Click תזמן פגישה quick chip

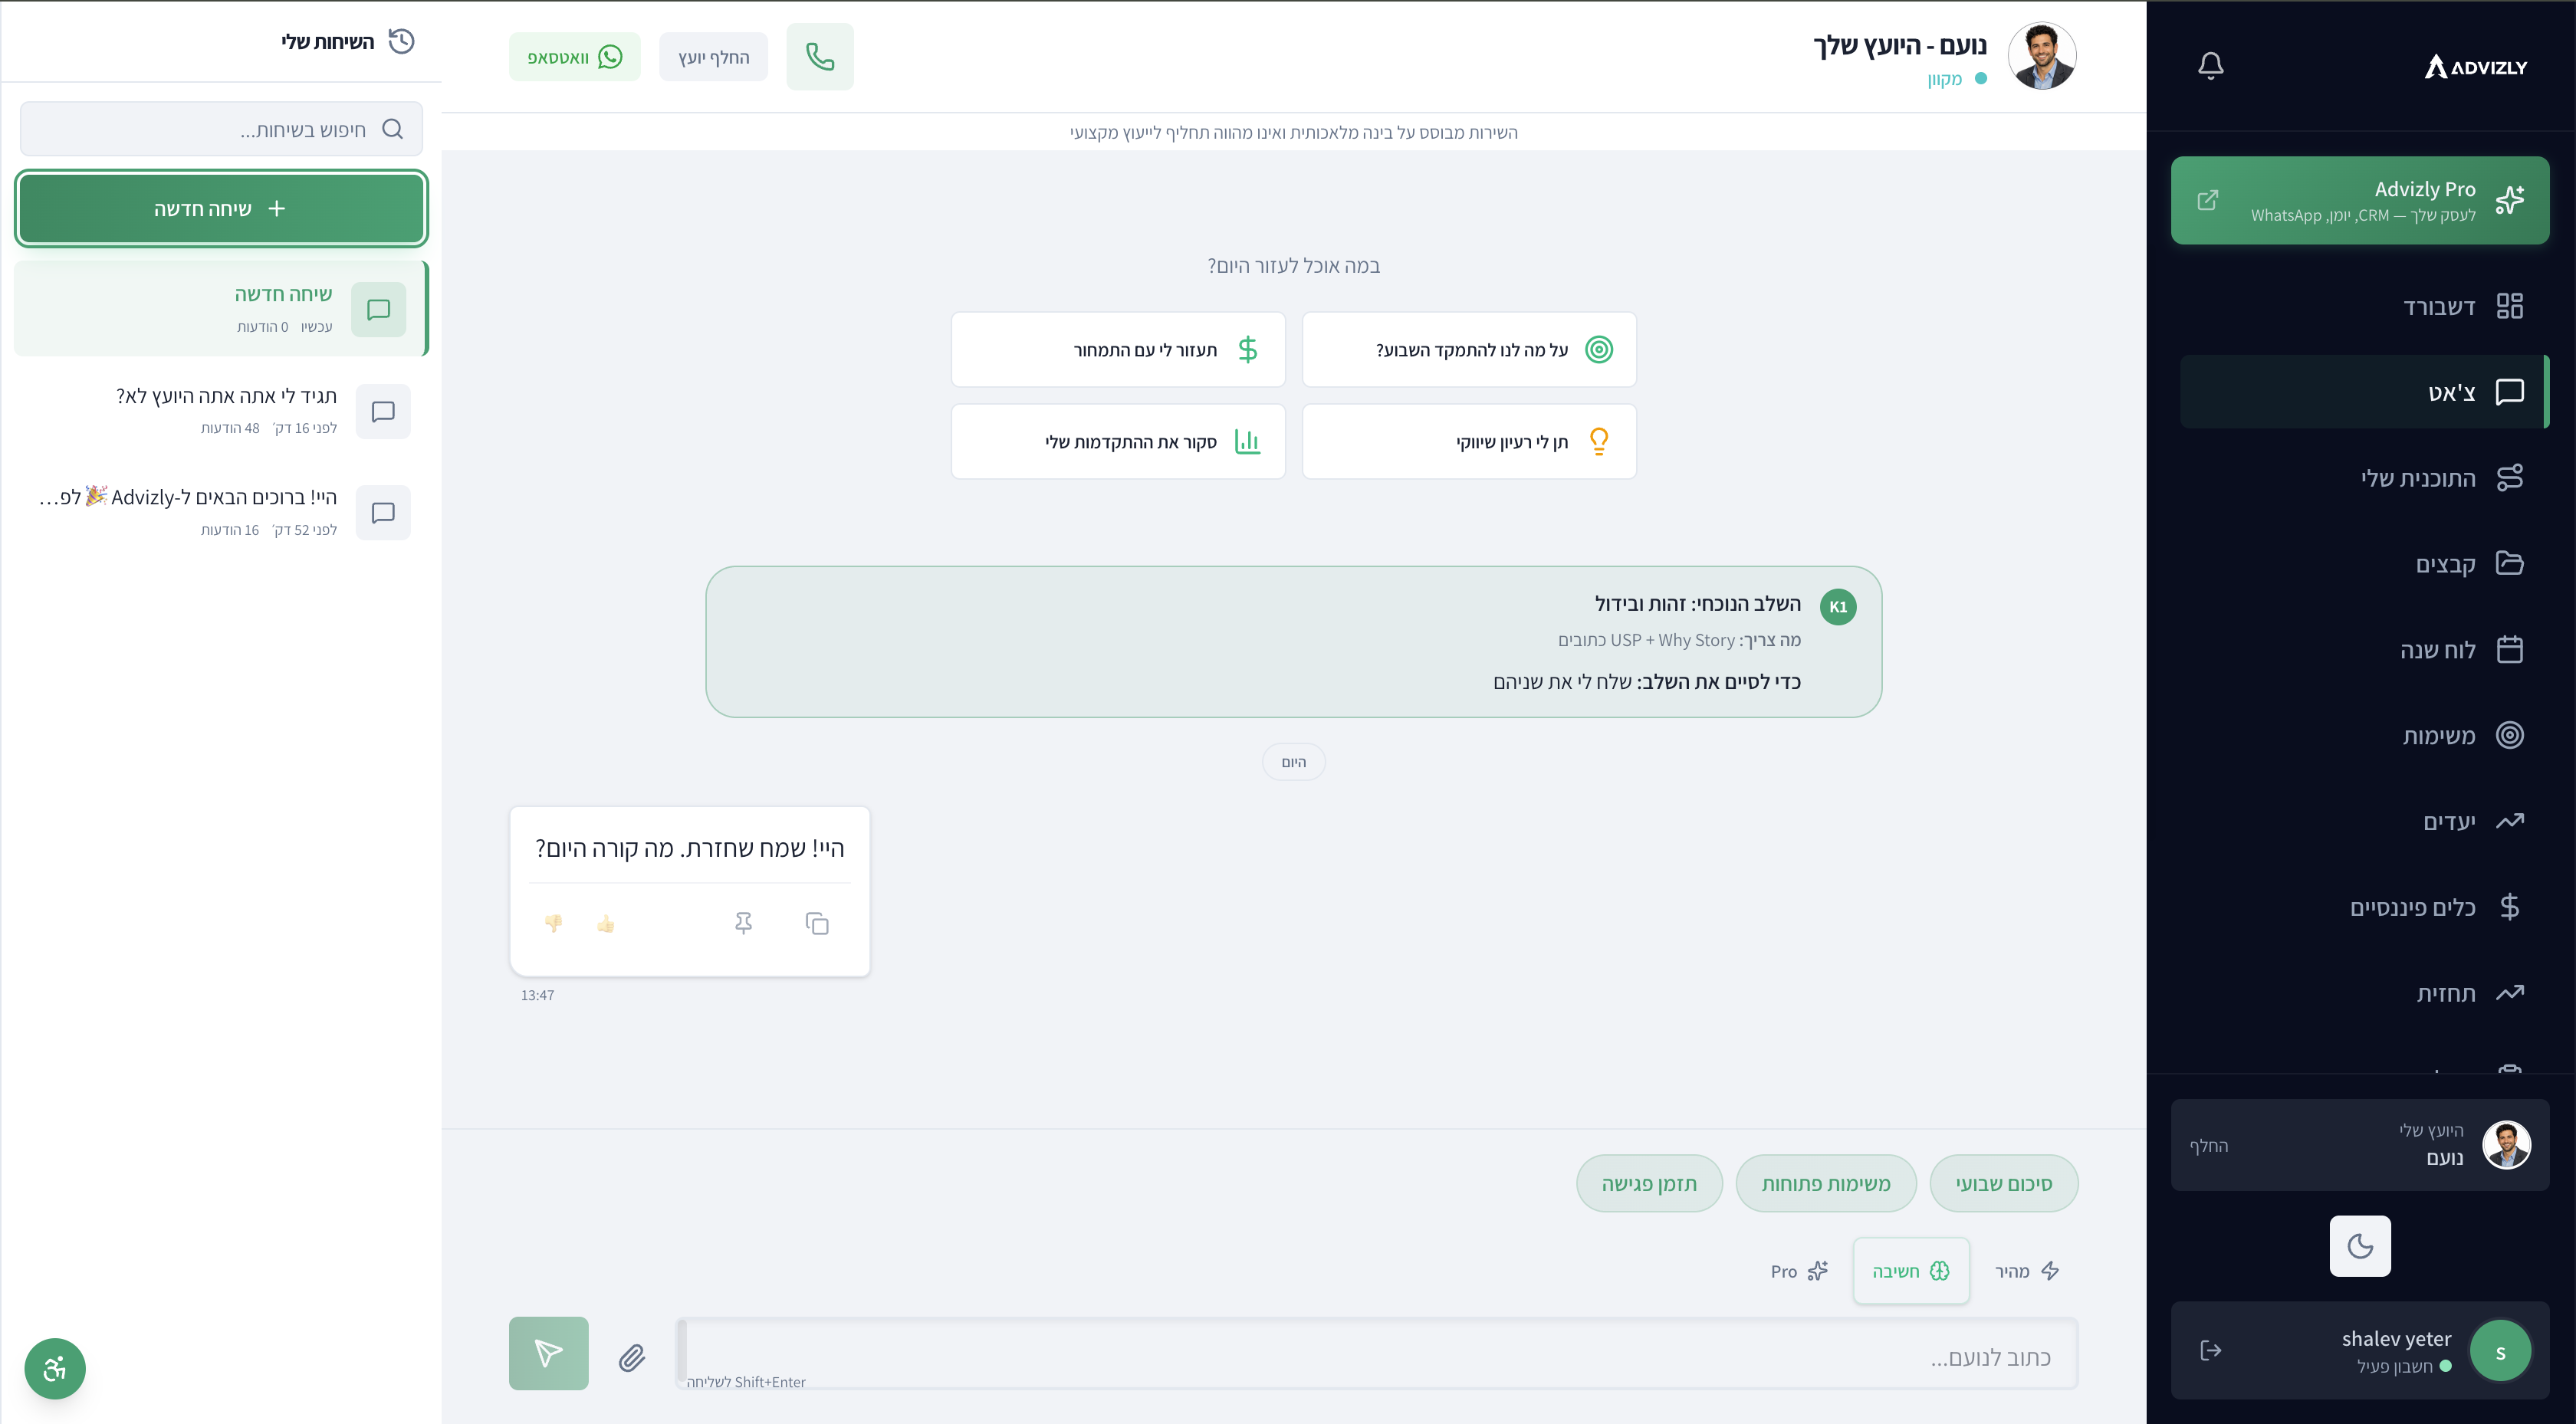coord(1649,1184)
